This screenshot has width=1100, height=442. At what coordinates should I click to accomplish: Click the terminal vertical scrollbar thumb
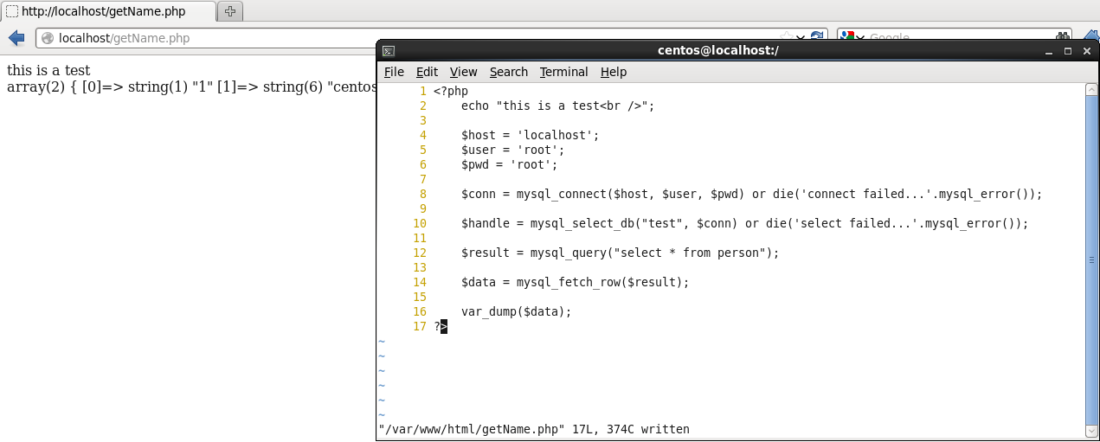tap(1091, 259)
